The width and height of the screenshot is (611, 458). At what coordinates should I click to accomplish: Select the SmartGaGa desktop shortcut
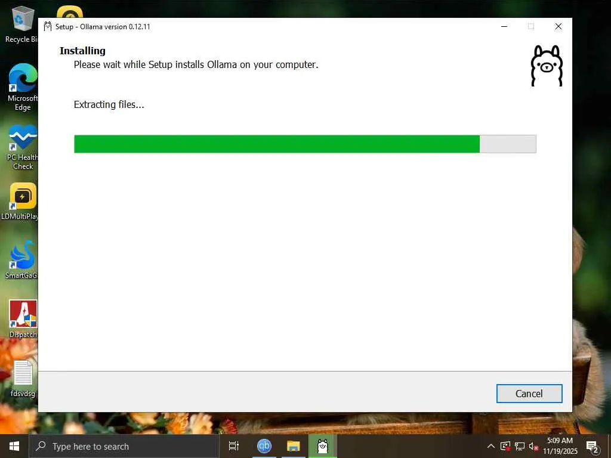point(21,260)
